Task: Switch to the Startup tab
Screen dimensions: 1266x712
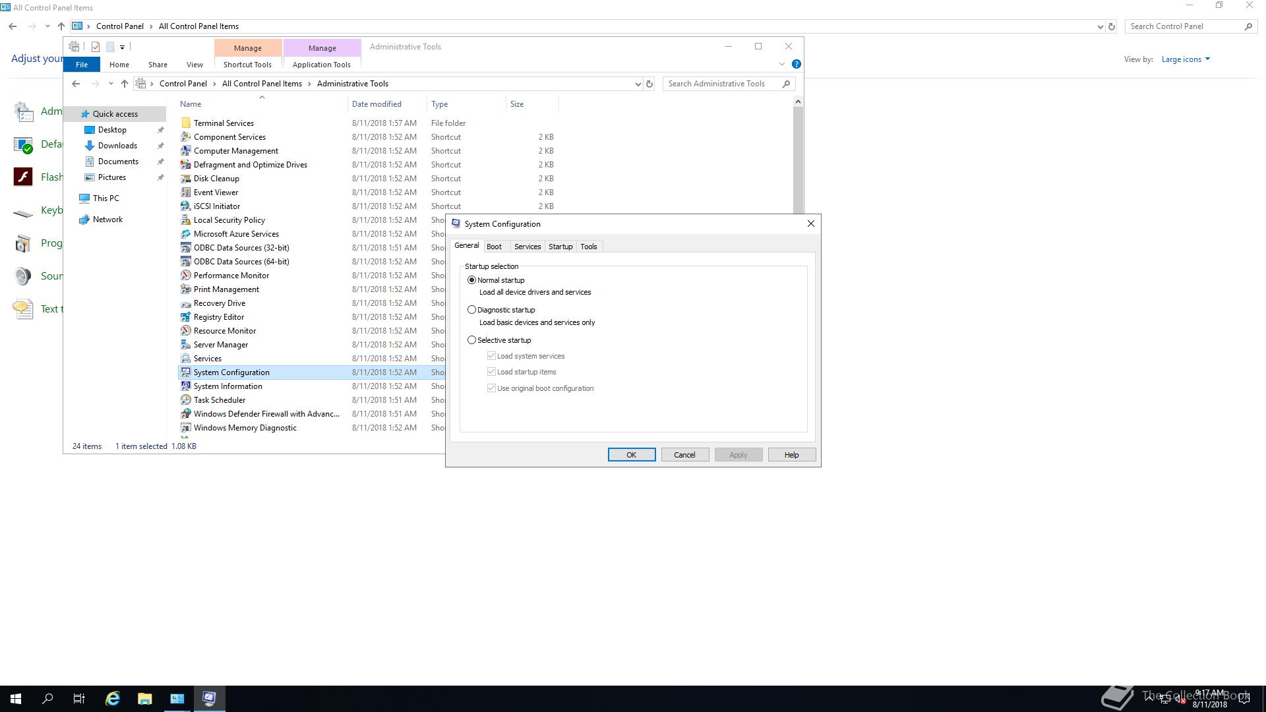Action: (560, 247)
